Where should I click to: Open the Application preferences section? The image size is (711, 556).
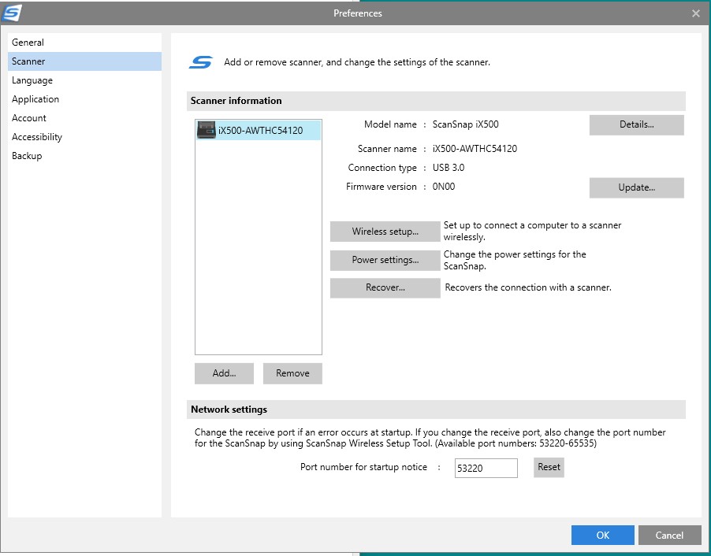tap(35, 99)
